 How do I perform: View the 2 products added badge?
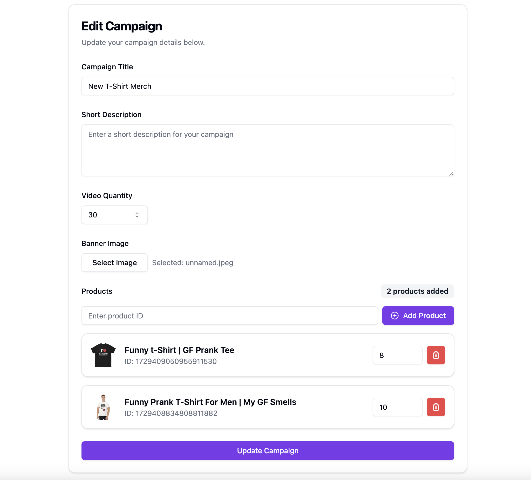(x=417, y=291)
